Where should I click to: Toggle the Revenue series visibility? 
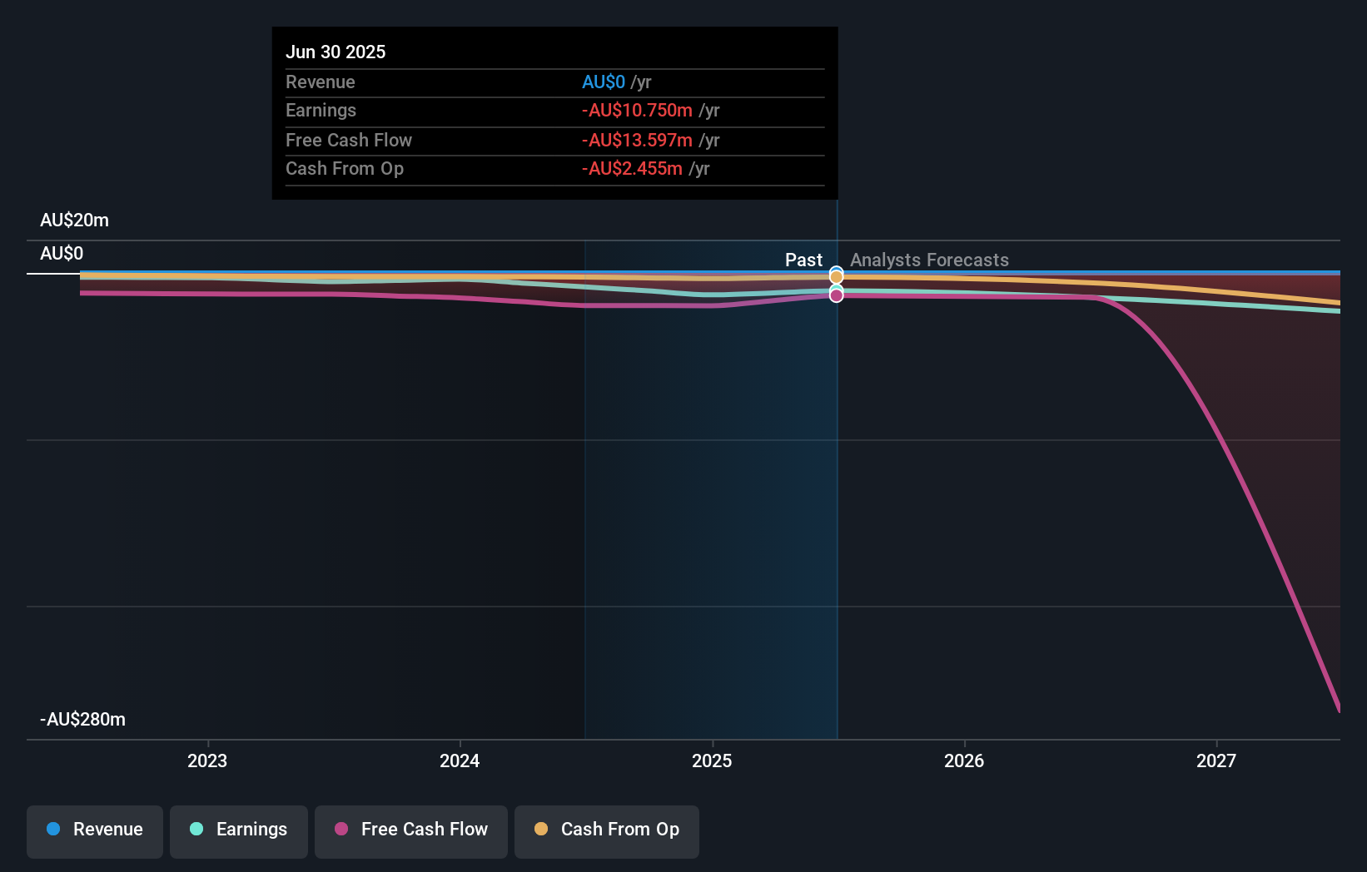[94, 830]
